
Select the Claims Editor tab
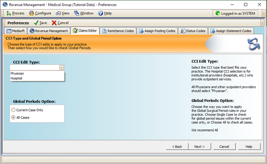coord(85,31)
